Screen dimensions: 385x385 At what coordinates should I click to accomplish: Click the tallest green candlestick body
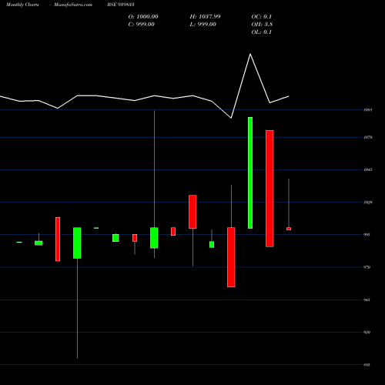pos(250,172)
